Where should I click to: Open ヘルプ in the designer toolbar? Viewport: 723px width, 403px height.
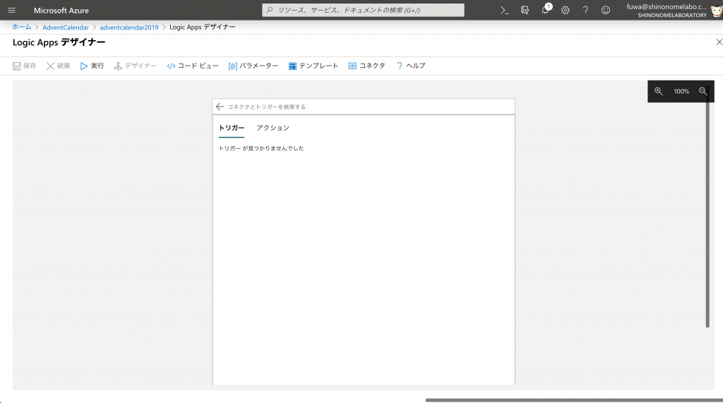411,66
